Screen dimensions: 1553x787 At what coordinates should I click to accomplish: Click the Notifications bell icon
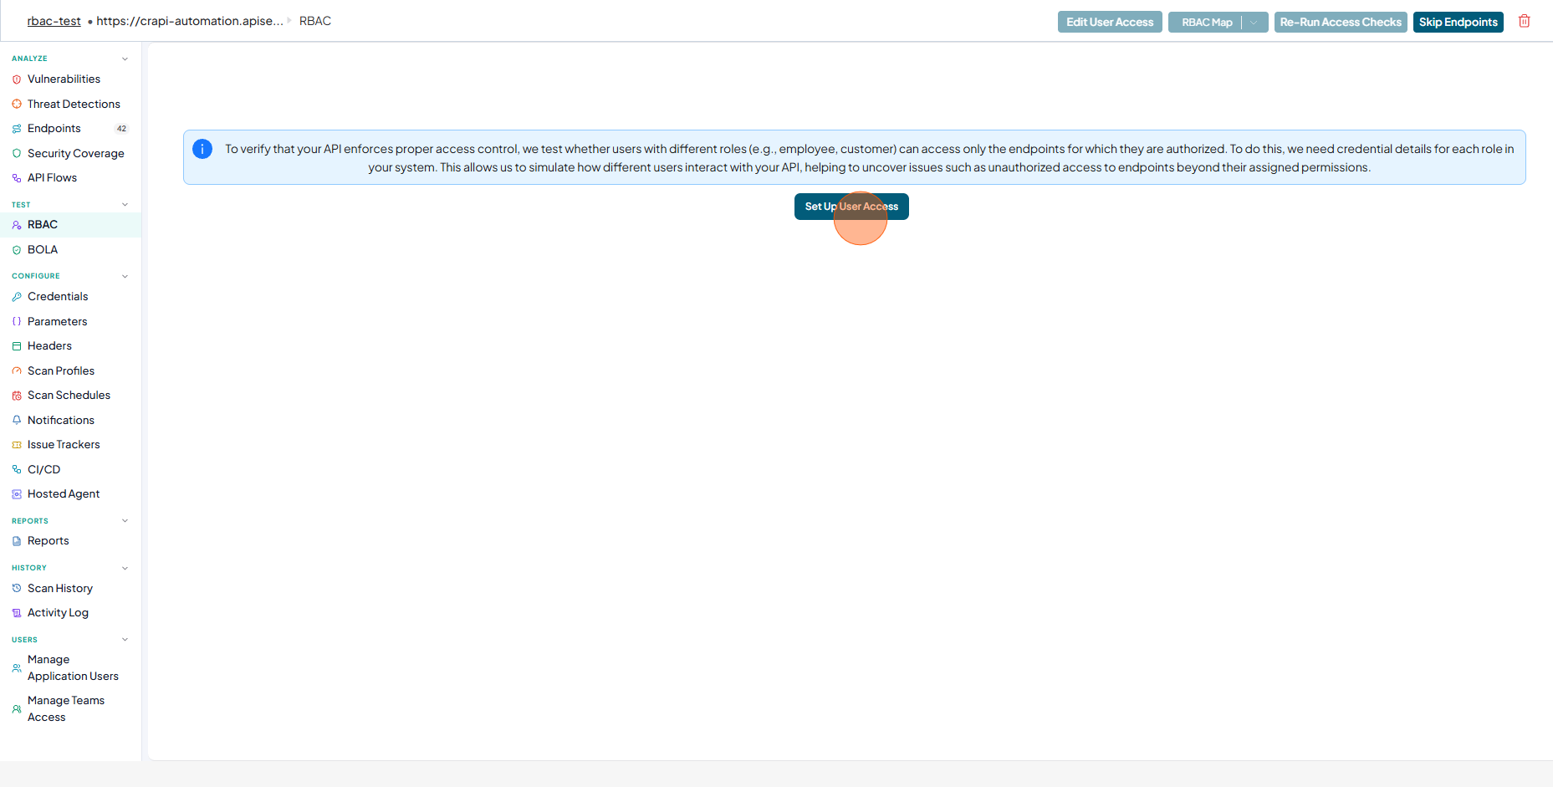17,420
